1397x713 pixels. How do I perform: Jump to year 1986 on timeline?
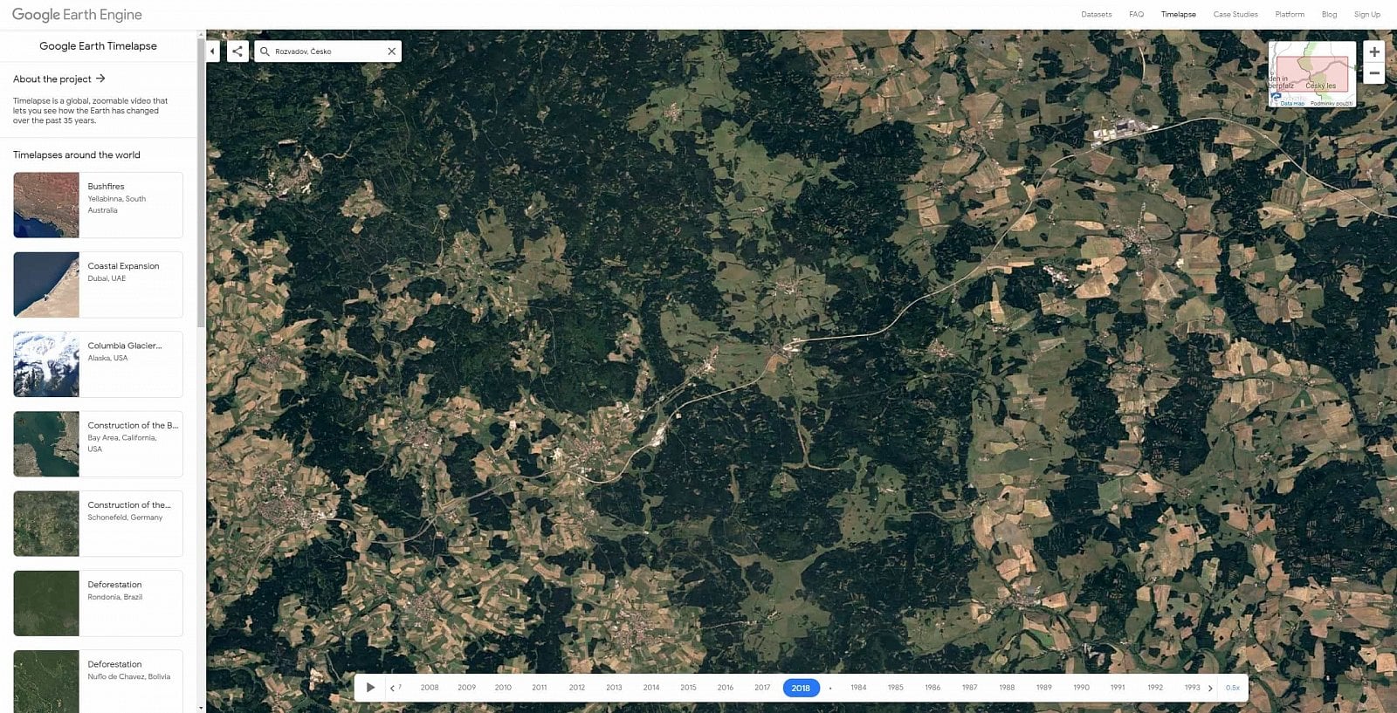tap(932, 688)
